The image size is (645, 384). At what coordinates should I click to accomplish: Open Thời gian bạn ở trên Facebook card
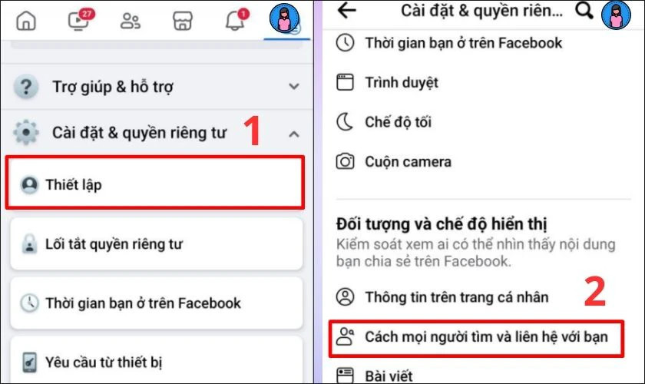[x=157, y=303]
